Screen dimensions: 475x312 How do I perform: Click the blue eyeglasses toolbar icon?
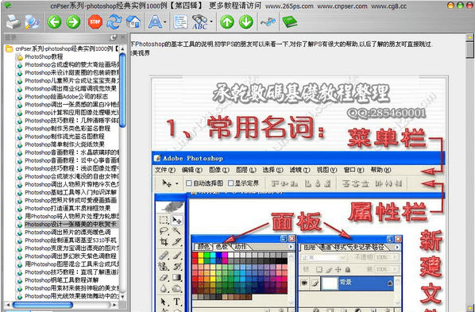tap(268, 21)
